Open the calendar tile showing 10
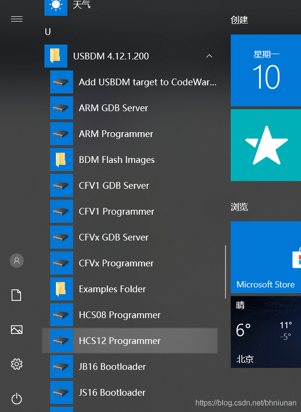Screen dimensions: 301x412 [266, 70]
